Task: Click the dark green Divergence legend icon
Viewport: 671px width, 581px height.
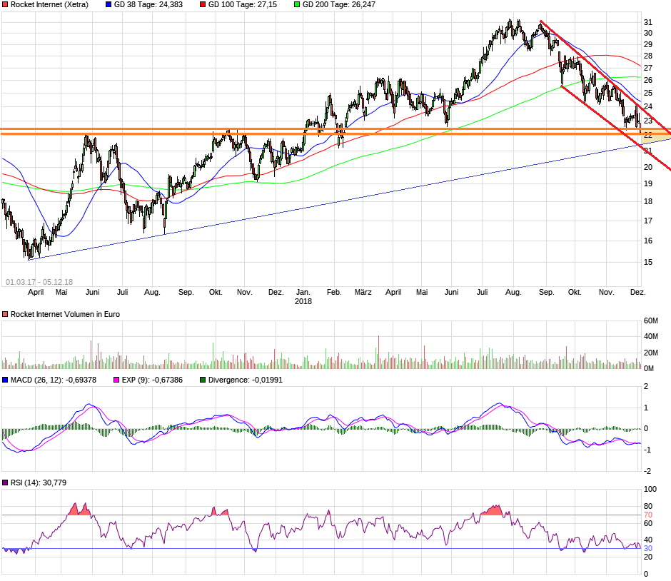Action: [x=202, y=380]
